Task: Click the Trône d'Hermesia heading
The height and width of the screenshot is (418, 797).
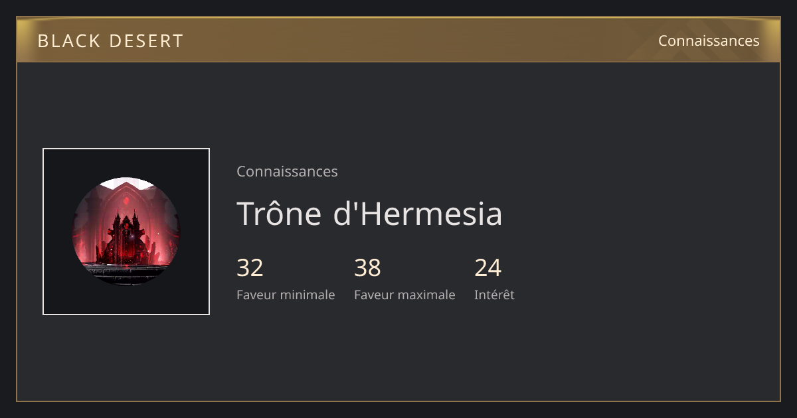Action: (369, 214)
